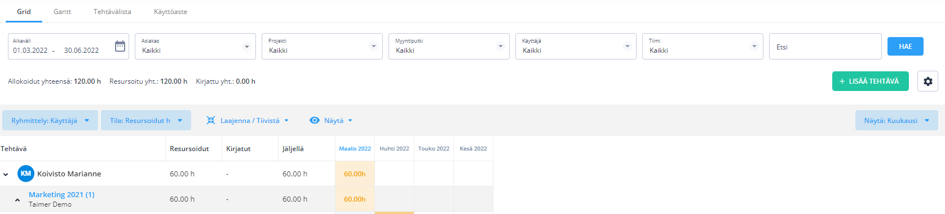Expand the Tiimi filter dropdown
The image size is (945, 214).
coord(703,46)
